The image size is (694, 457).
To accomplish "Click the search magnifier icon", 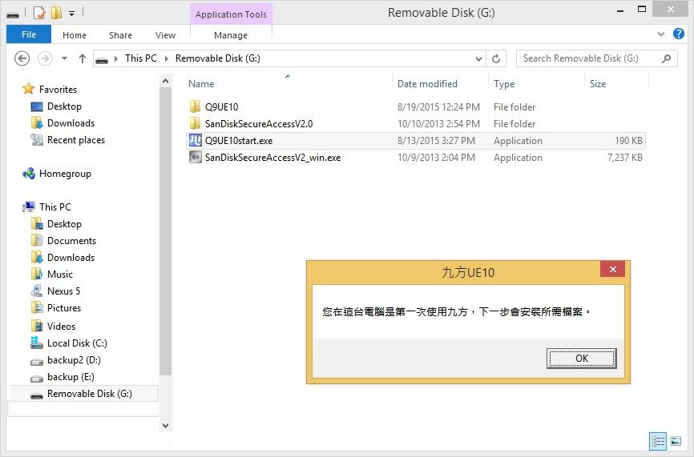I will click(x=666, y=58).
